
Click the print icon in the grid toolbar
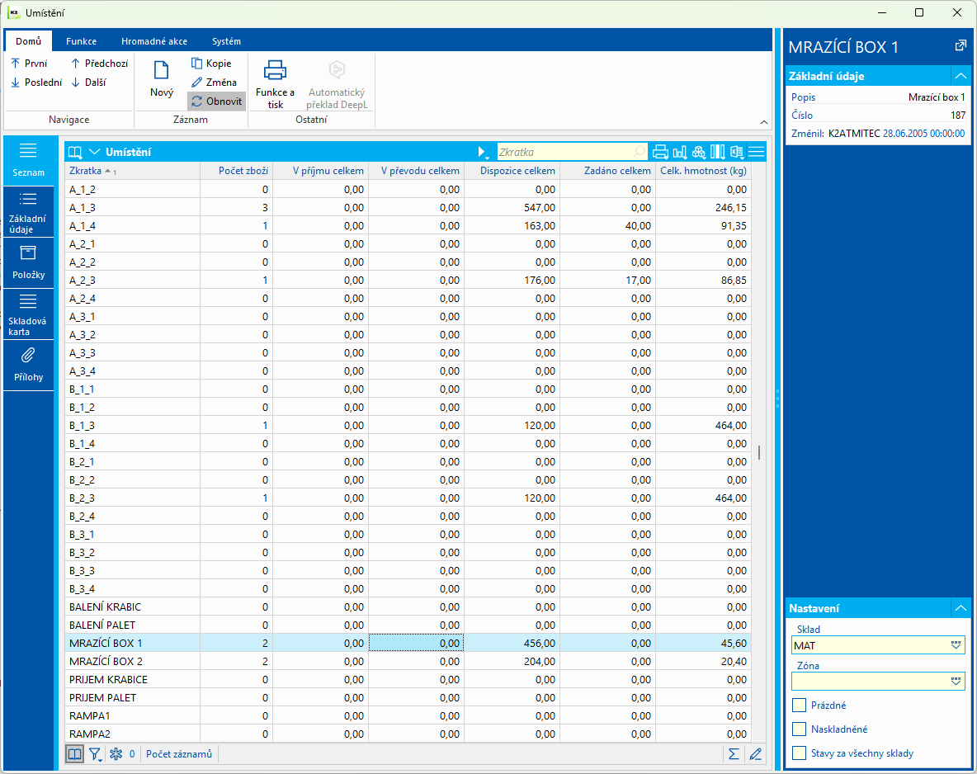pyautogui.click(x=660, y=152)
